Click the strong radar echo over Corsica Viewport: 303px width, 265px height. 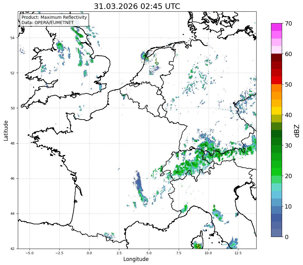point(198,246)
